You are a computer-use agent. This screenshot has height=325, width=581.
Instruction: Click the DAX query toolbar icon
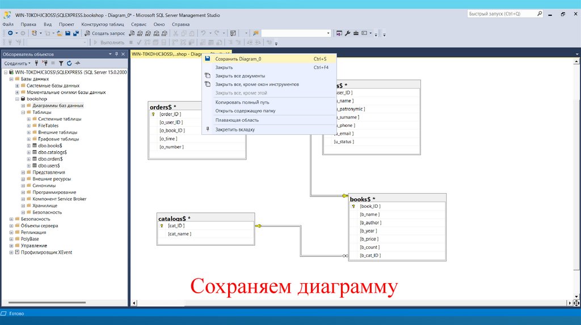[165, 33]
